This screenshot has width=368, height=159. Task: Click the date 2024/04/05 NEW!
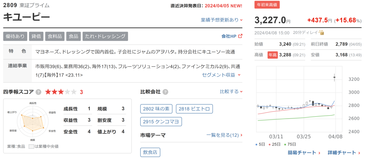(223, 6)
